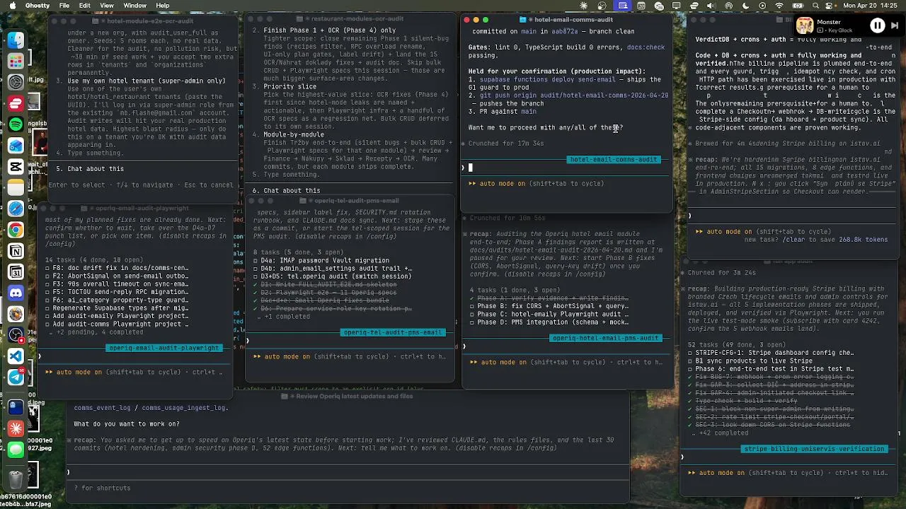Open System Settings from the Dock

pyautogui.click(x=16, y=82)
